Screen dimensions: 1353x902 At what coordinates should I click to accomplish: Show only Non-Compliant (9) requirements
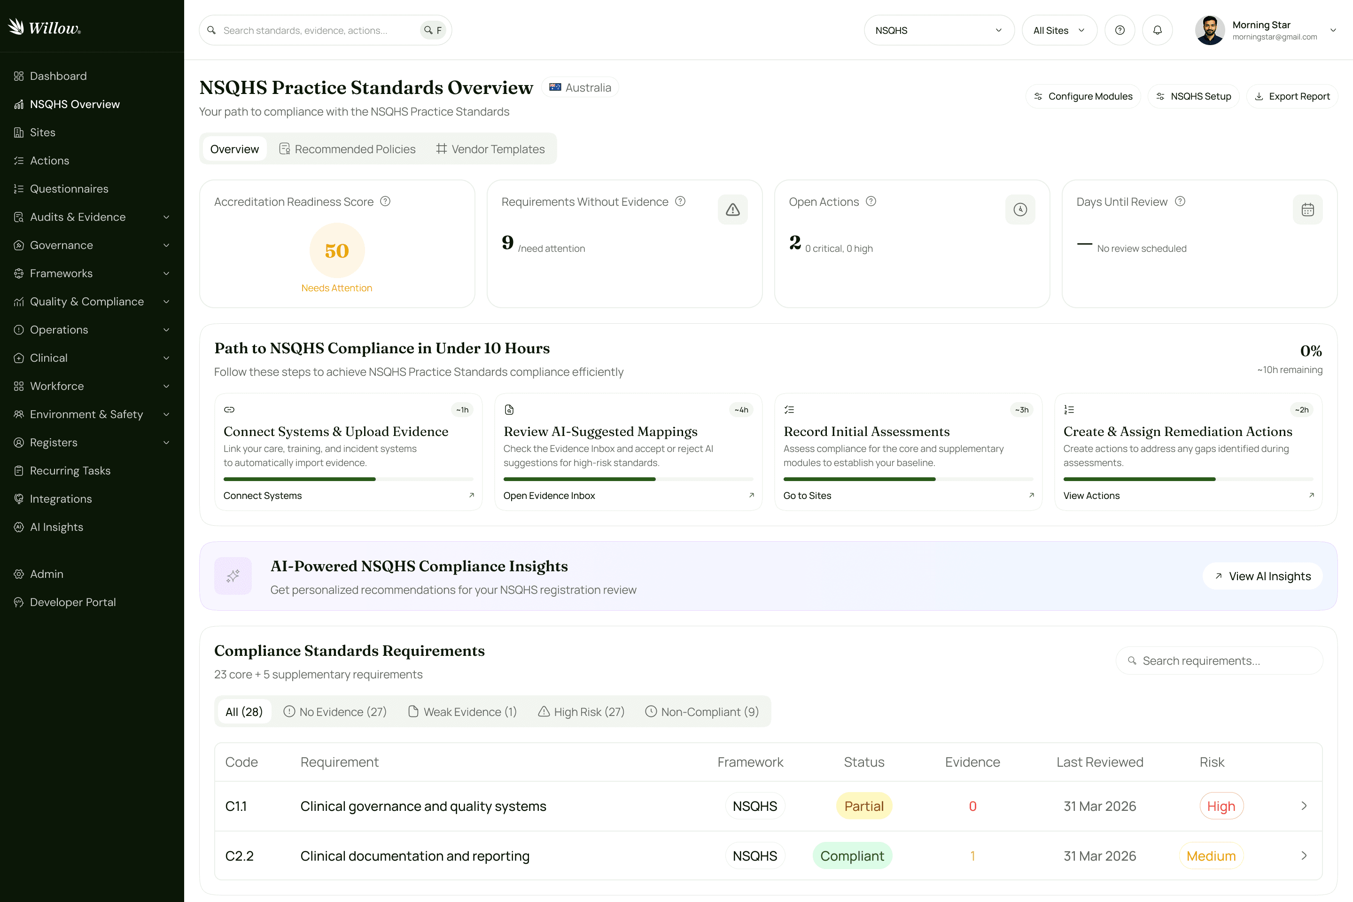[702, 712]
